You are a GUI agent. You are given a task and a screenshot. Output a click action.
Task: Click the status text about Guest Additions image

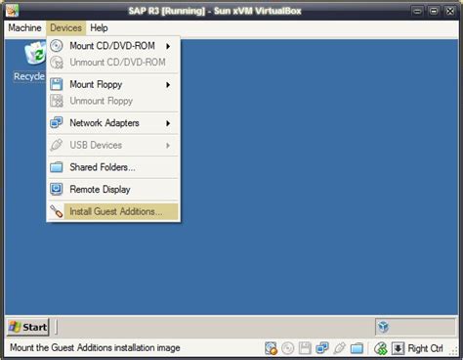(95, 347)
